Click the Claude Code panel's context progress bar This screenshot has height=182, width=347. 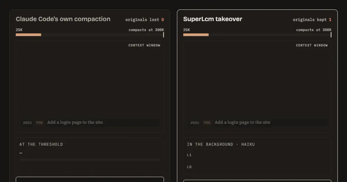point(90,35)
